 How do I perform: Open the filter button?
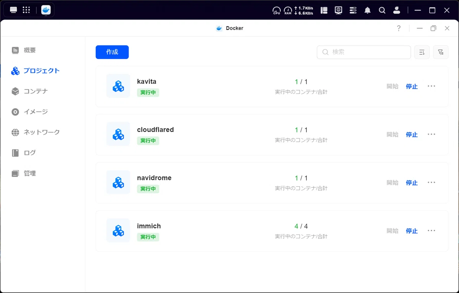441,52
